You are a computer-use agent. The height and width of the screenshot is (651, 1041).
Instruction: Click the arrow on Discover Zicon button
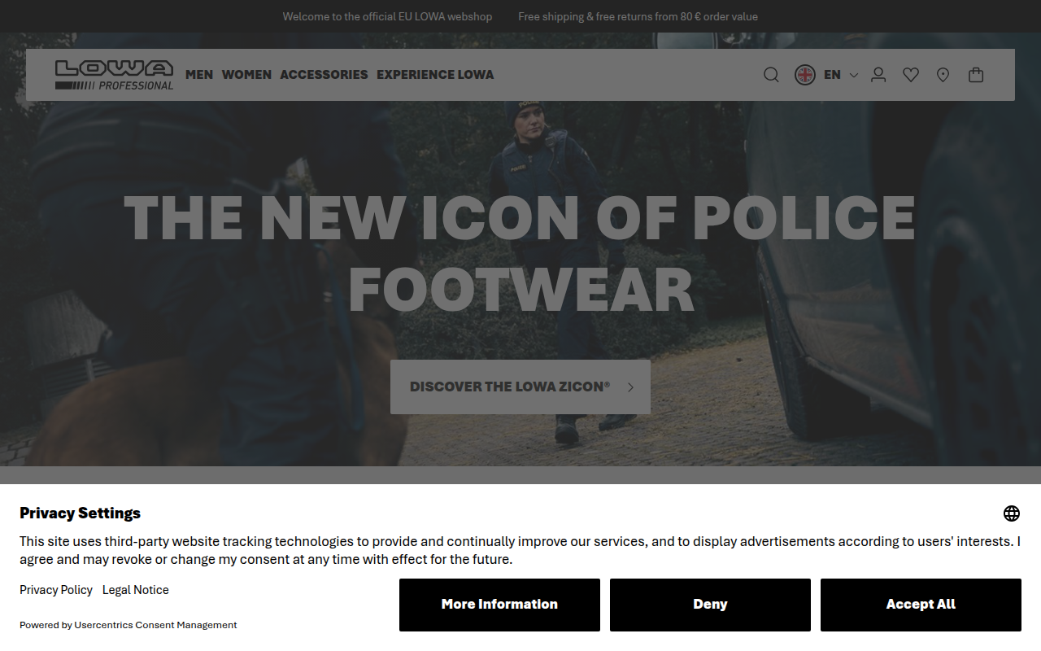[630, 387]
